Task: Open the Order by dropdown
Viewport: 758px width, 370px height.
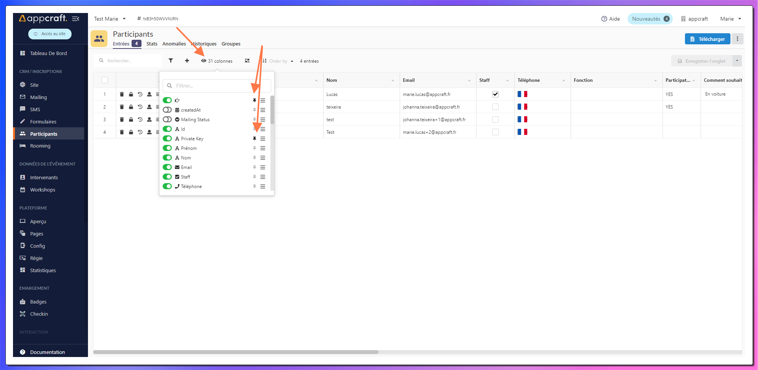Action: (x=278, y=61)
